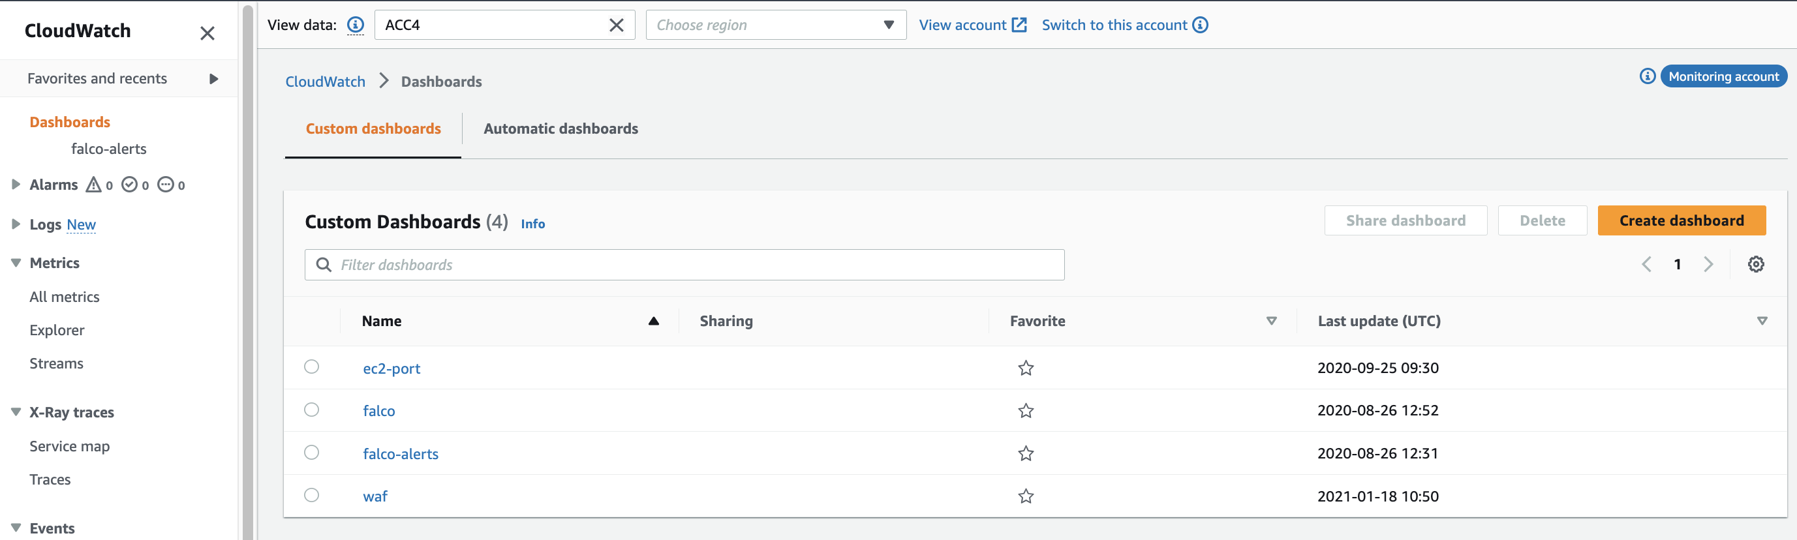Select the ec2-port dashboard radio button

[312, 367]
